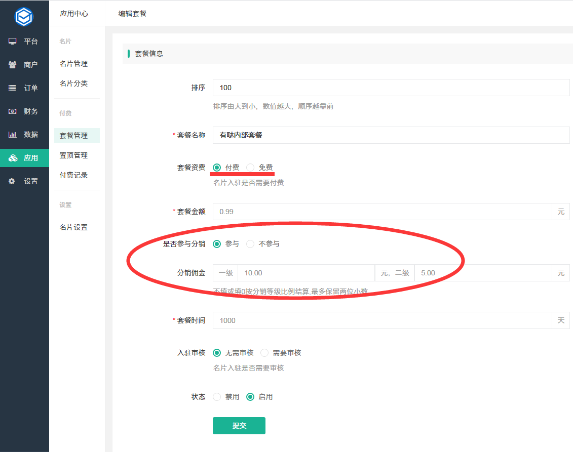Click the 排序由大到小 hint text
Image resolution: width=573 pixels, height=452 pixels.
pyautogui.click(x=274, y=106)
